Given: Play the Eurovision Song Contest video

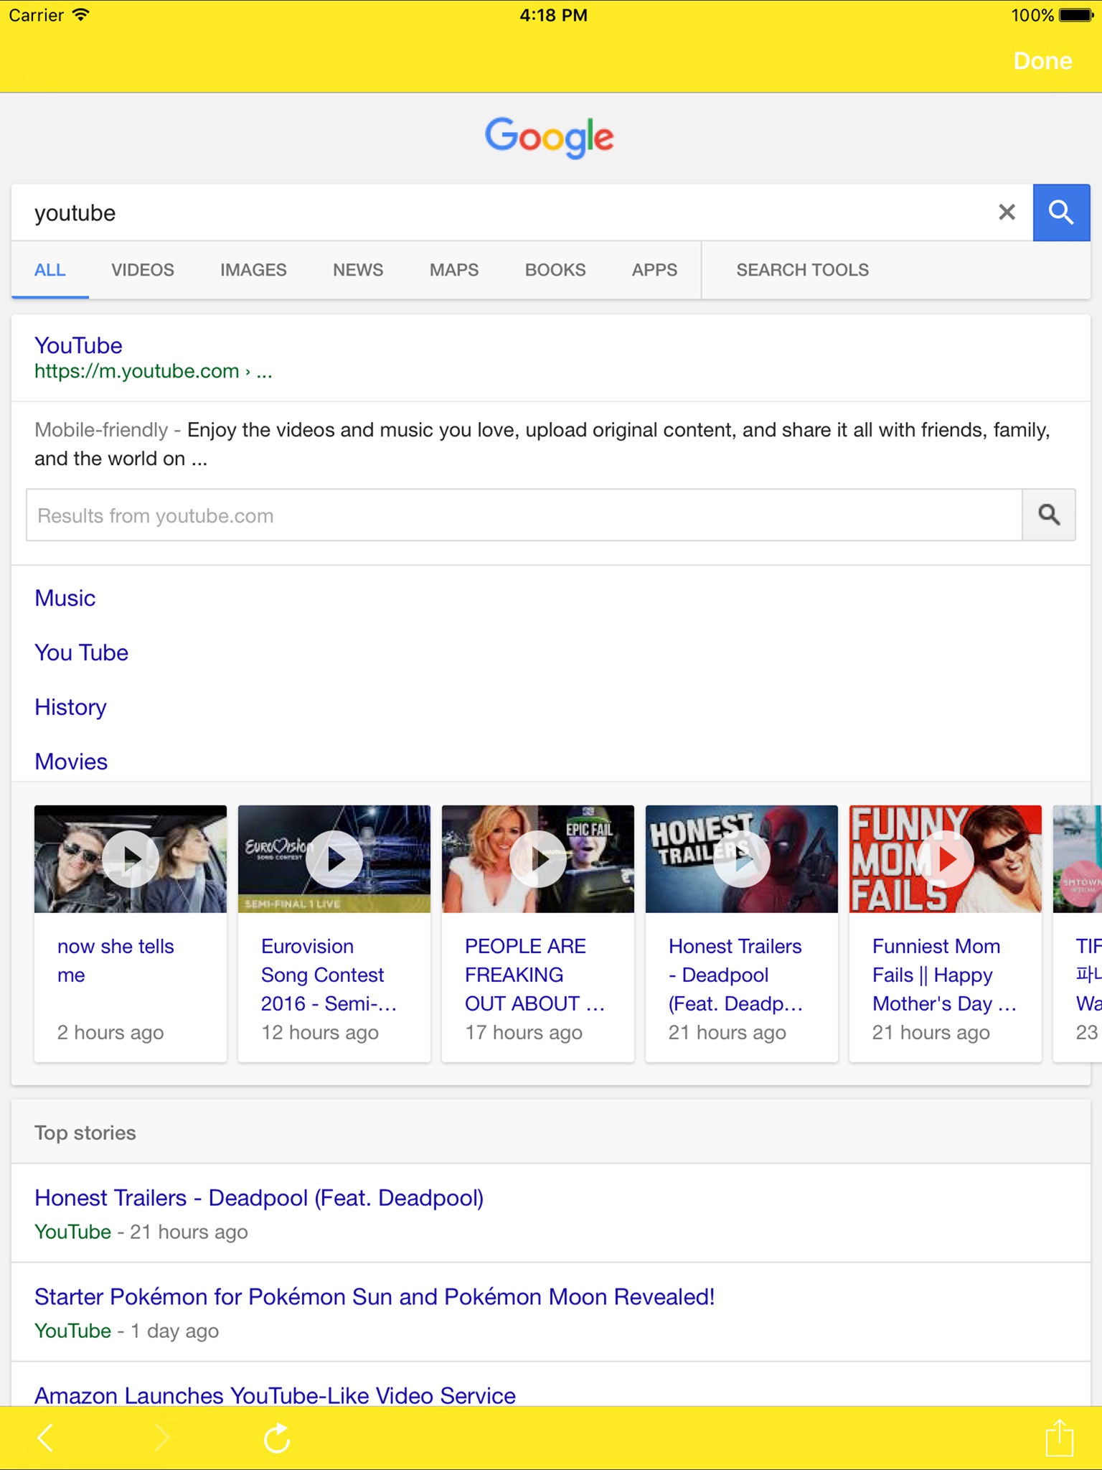Looking at the screenshot, I should click(x=334, y=859).
